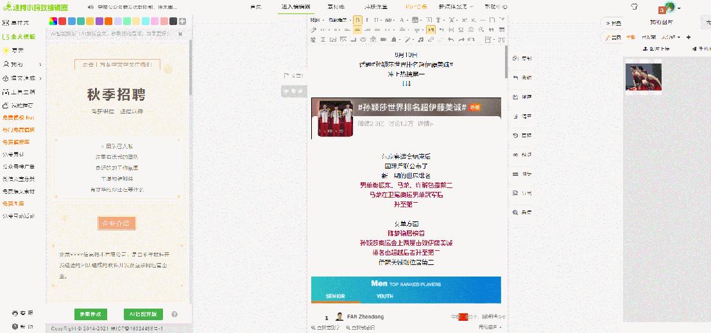Insert video using camera icon
Viewport: 711px width, 333px height.
click(383, 40)
